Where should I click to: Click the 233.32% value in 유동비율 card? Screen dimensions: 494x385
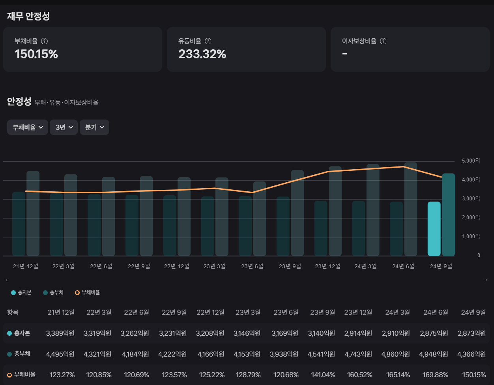pos(202,54)
